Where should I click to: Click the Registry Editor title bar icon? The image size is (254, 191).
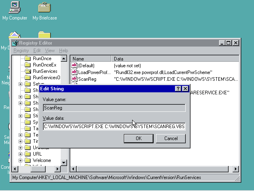click(15, 43)
